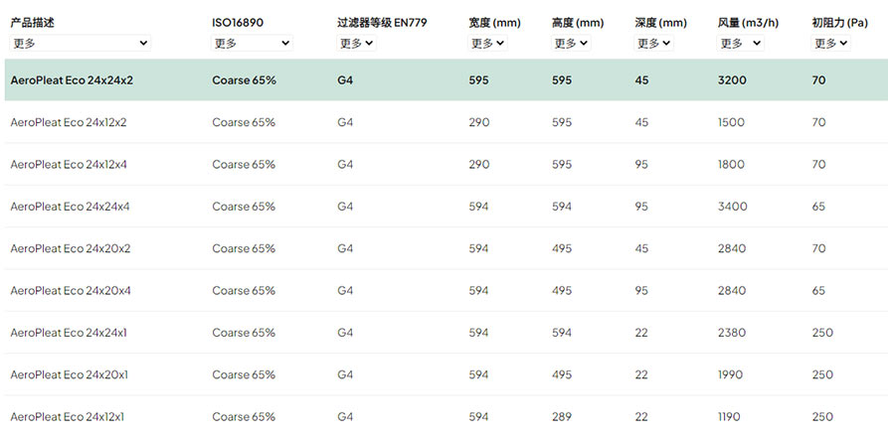Click the 3400 airflow value cell
This screenshot has width=888, height=437.
point(732,207)
